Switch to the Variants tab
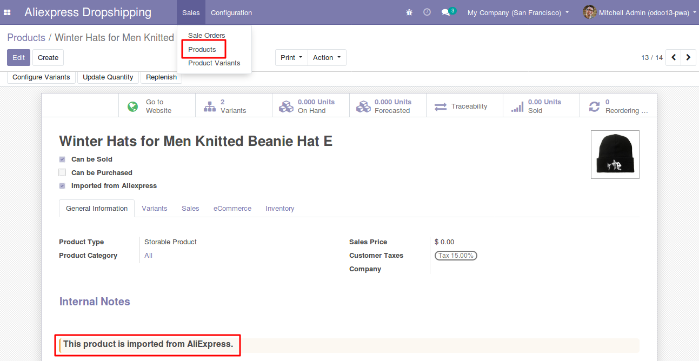699x361 pixels. coord(155,209)
